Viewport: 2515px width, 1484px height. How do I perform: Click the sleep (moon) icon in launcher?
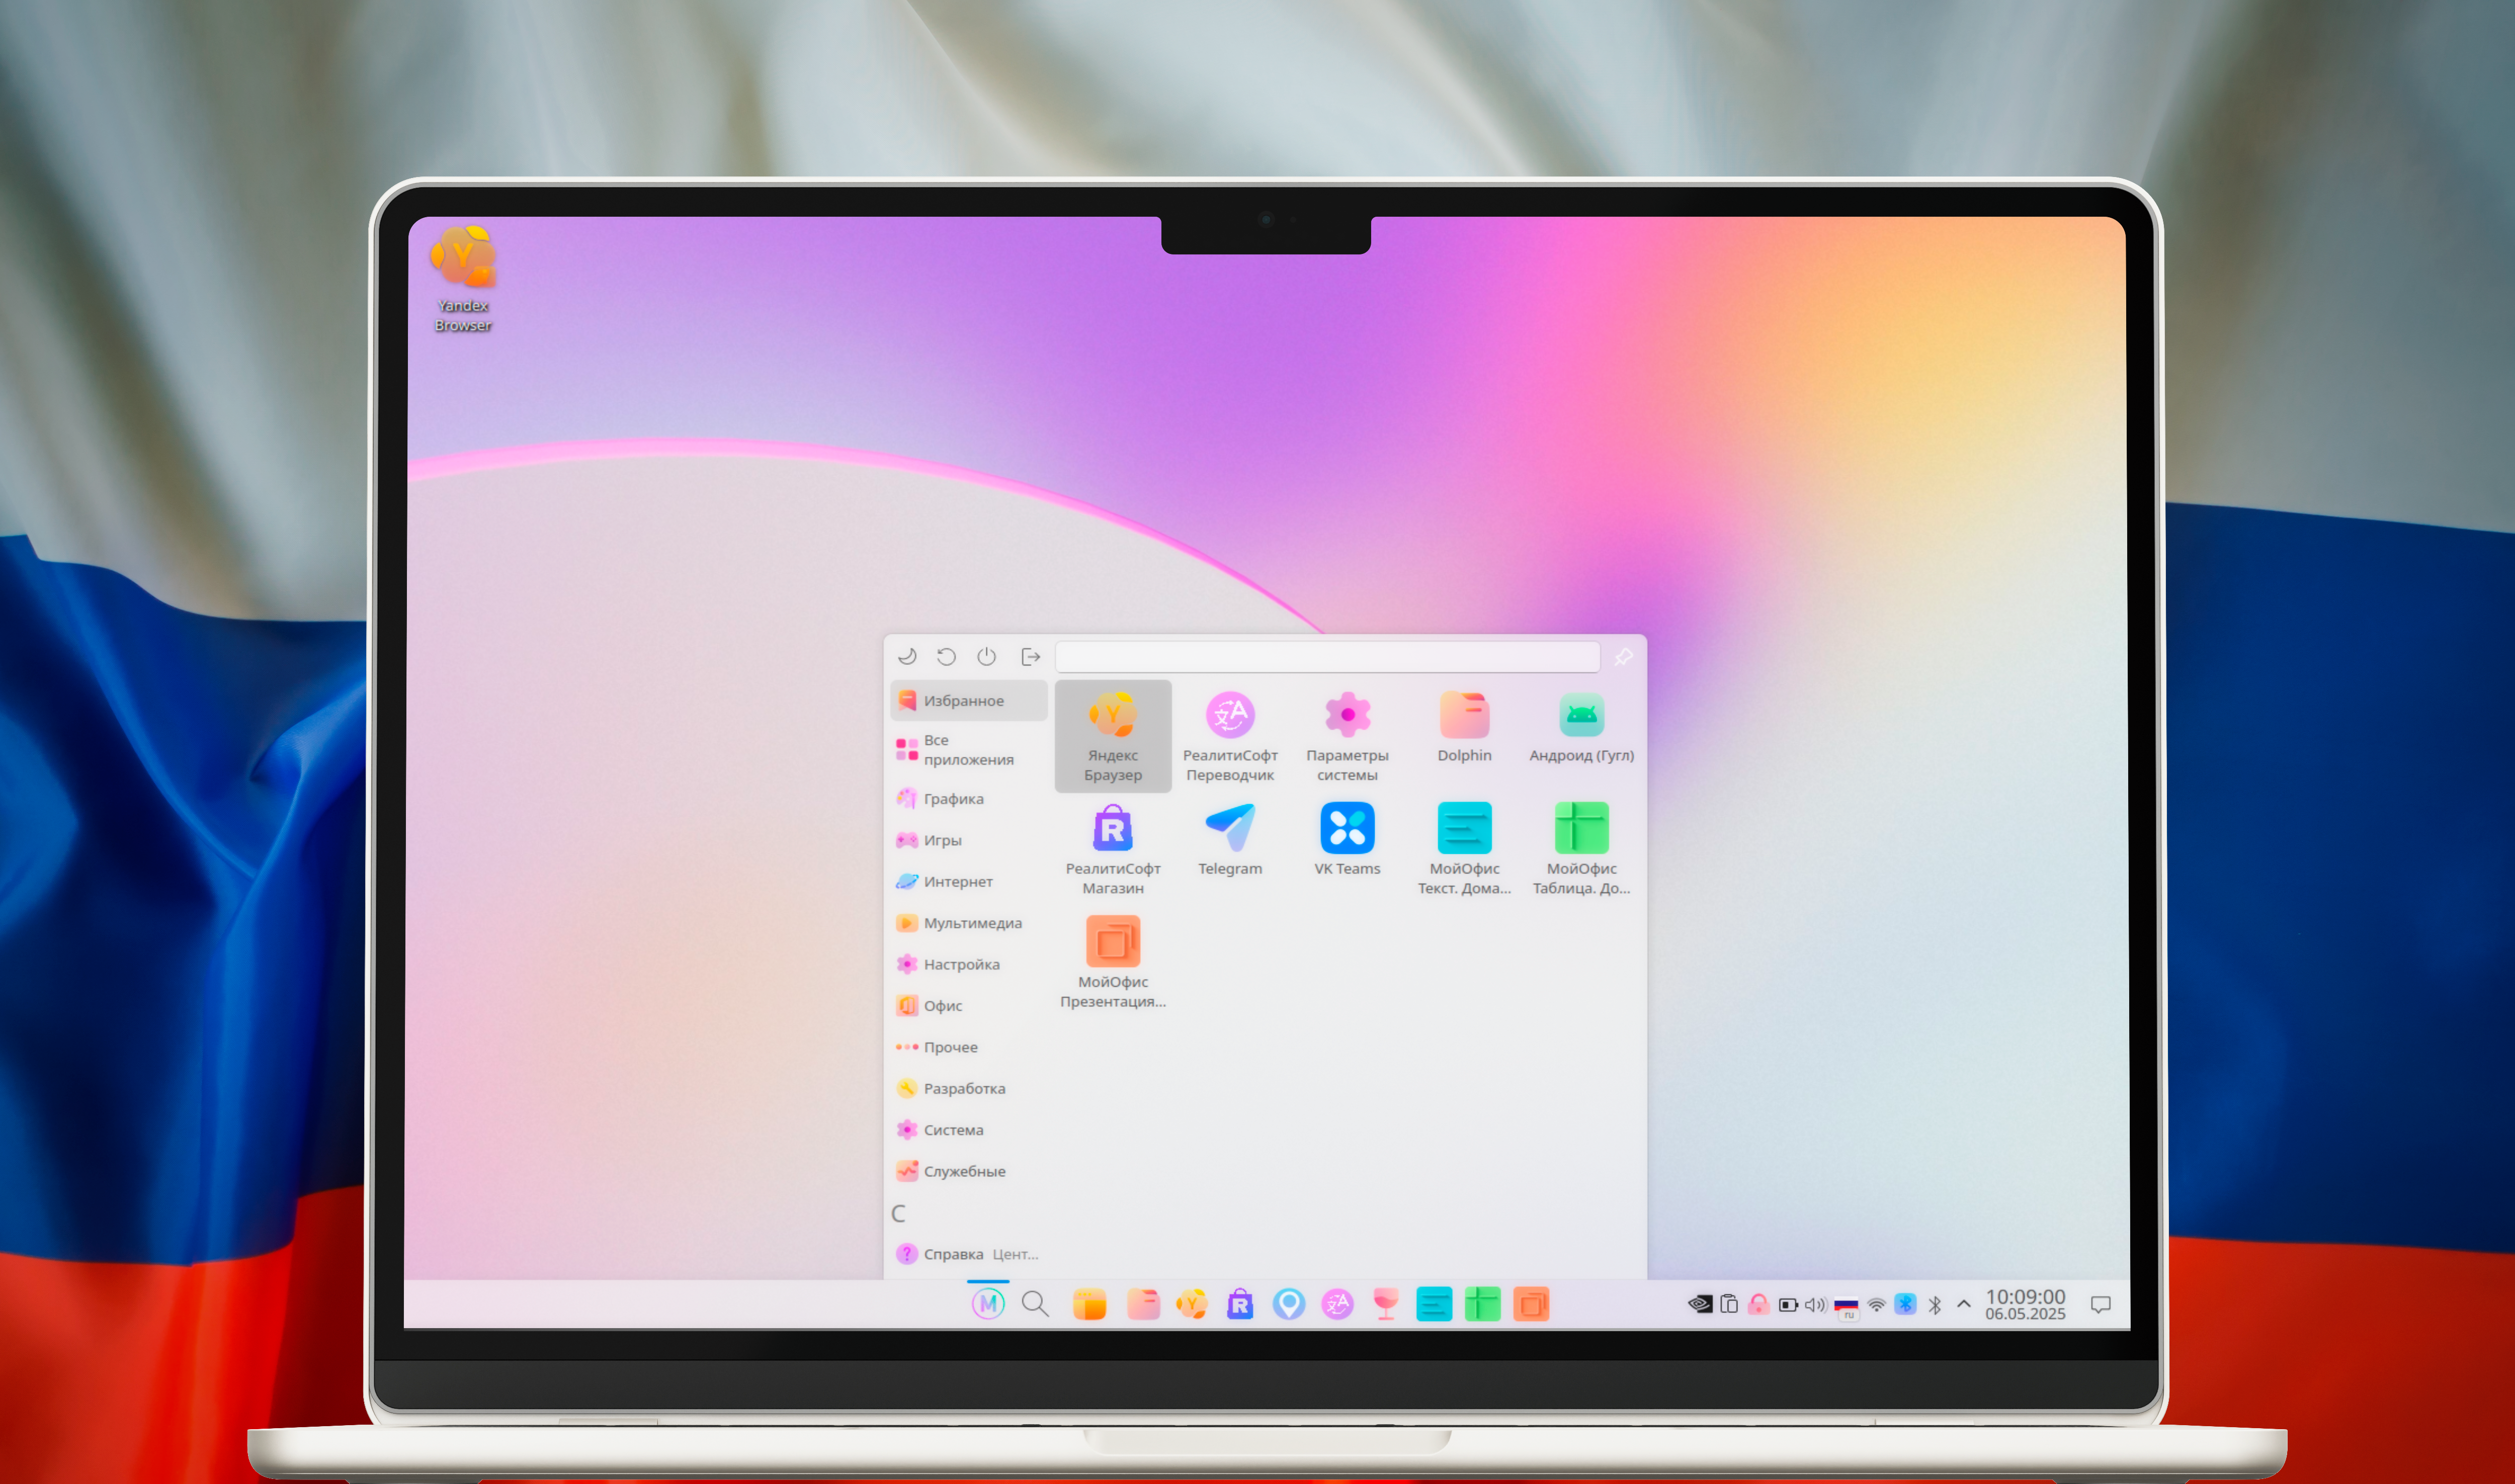pos(907,657)
